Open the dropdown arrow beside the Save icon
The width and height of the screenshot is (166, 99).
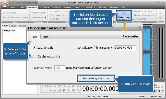(24, 3)
